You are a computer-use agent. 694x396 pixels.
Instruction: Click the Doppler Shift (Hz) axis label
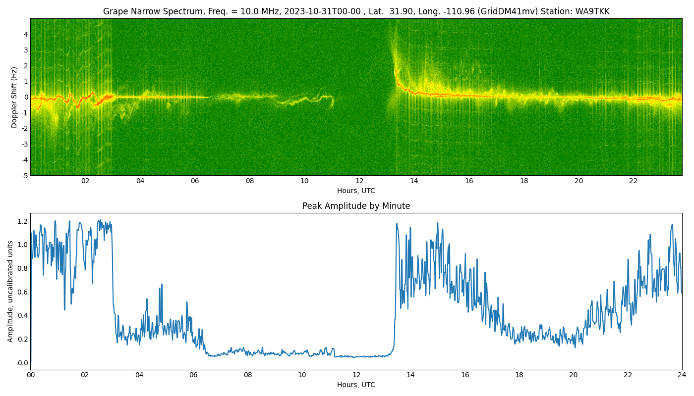14,97
